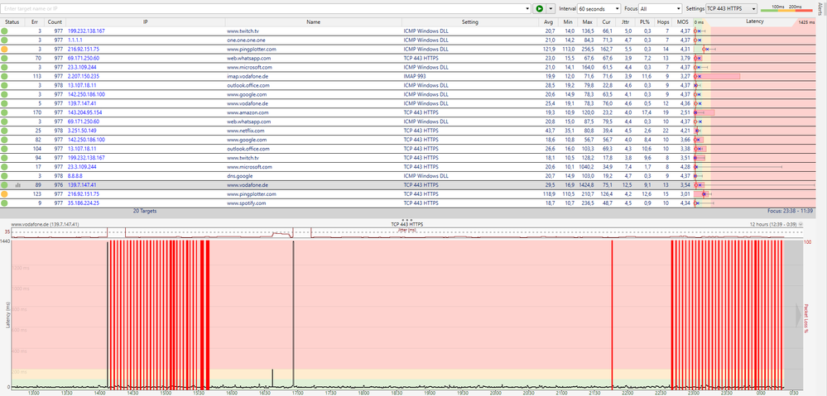The width and height of the screenshot is (827, 396).
Task: Click the Jitter graph strip above timeline
Action: (x=406, y=234)
